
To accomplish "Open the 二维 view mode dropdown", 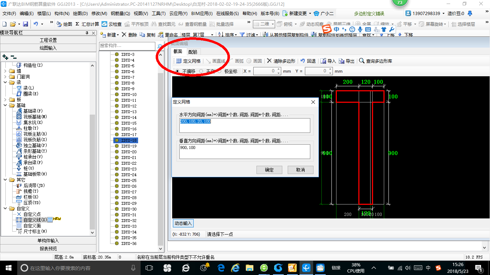I will pos(273,24).
